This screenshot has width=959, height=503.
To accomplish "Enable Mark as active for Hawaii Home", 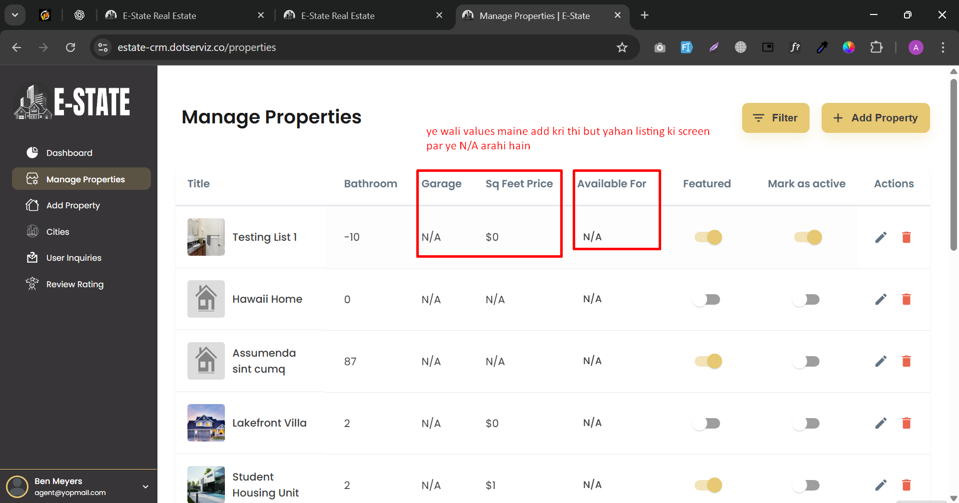I will 807,299.
